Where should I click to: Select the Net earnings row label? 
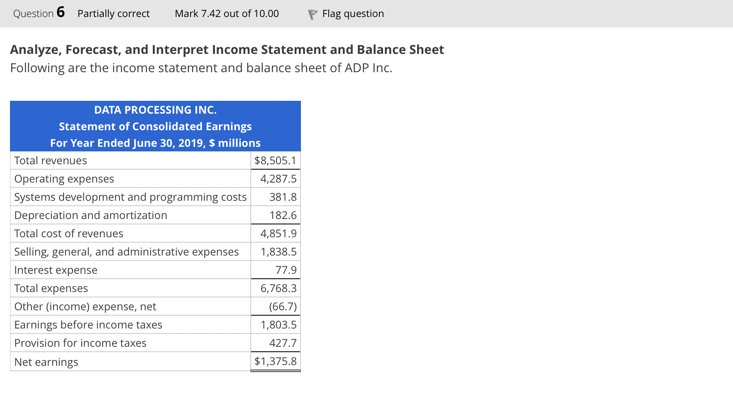pyautogui.click(x=46, y=362)
